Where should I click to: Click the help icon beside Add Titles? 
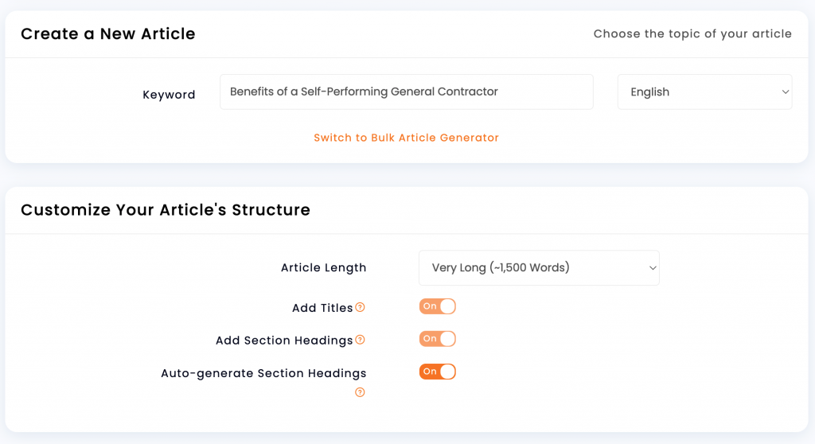tap(360, 307)
